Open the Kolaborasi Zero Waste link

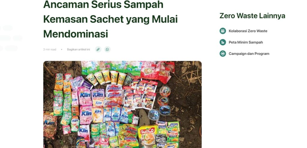pos(248,31)
